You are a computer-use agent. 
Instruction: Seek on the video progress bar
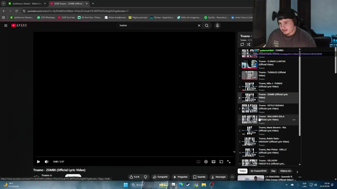click(x=134, y=157)
